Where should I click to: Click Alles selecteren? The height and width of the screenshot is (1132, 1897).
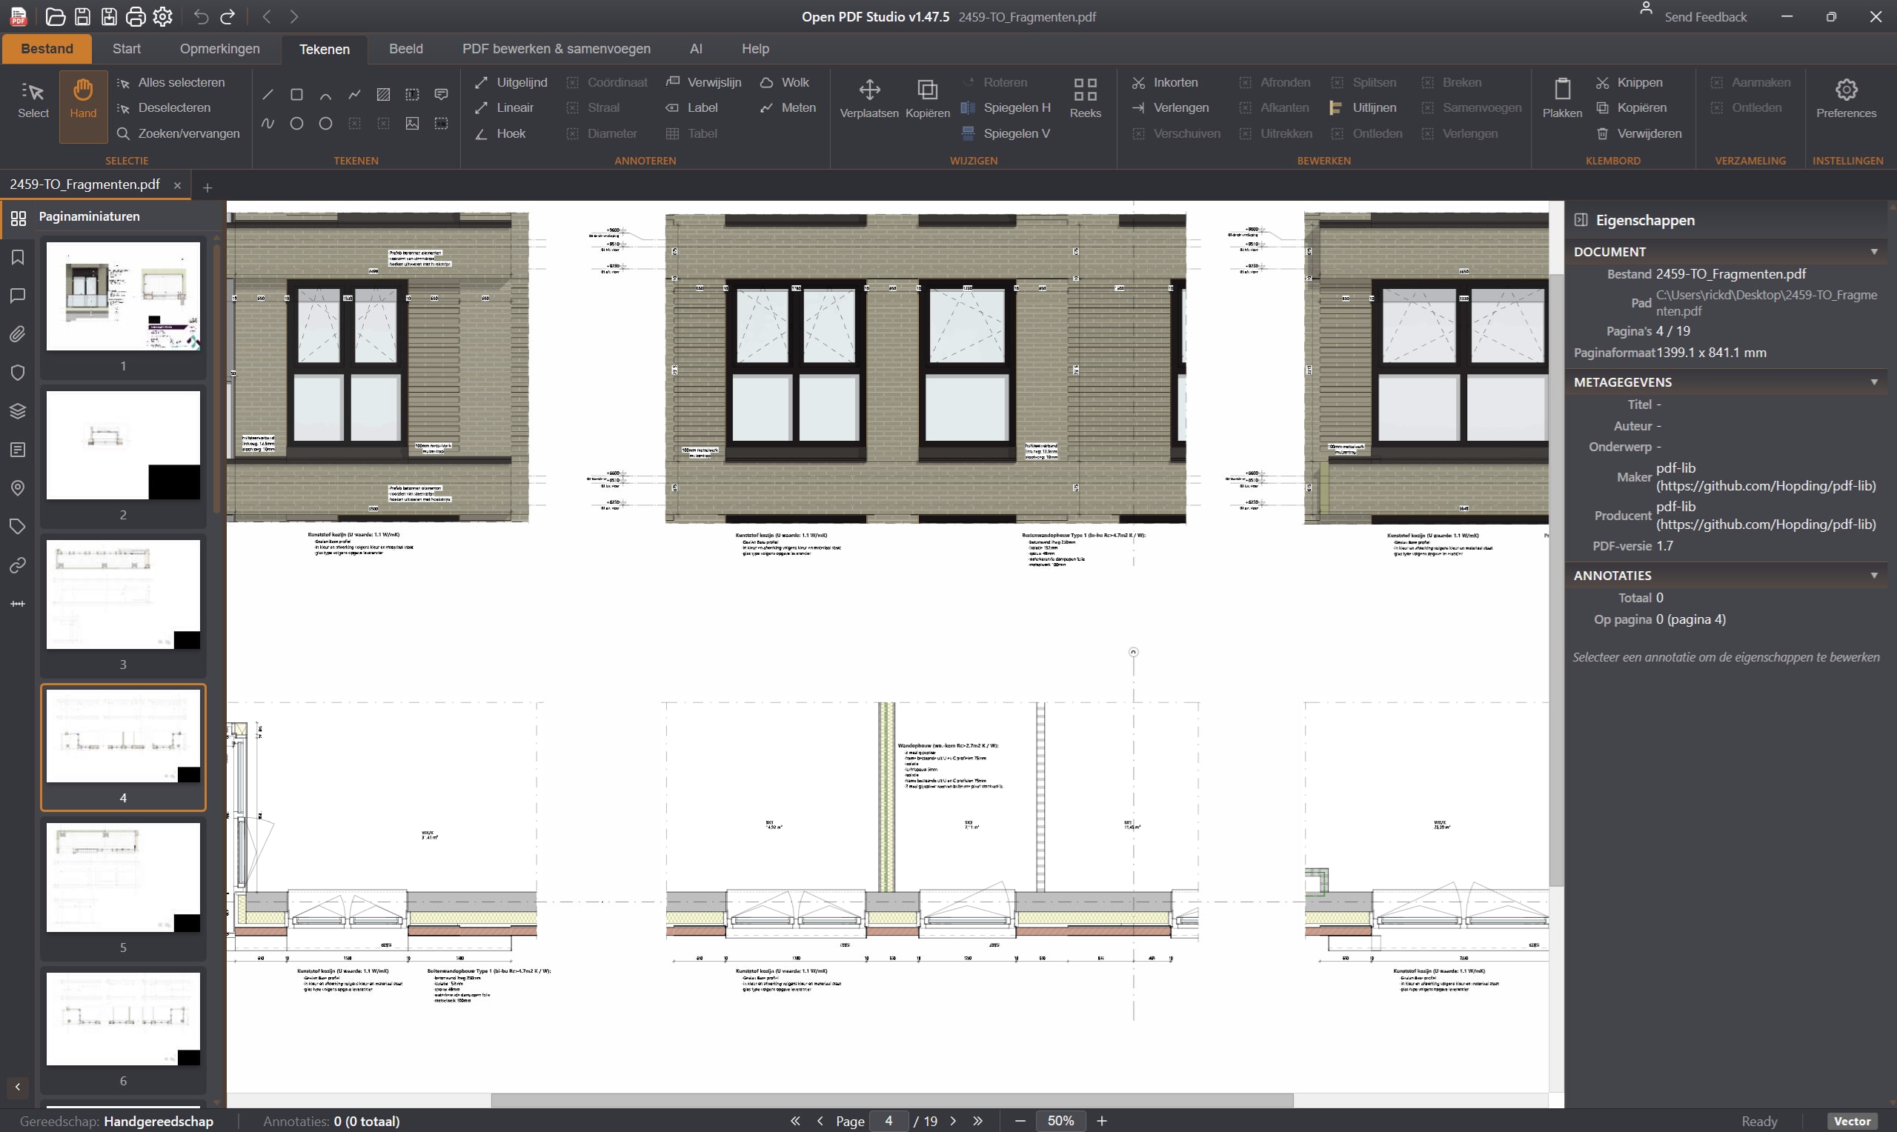tap(171, 82)
